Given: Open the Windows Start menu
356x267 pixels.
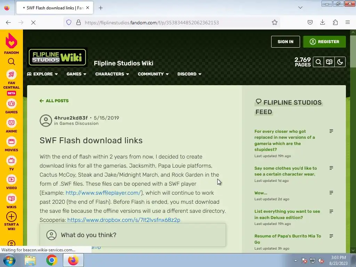Looking at the screenshot, I should tap(9, 260).
